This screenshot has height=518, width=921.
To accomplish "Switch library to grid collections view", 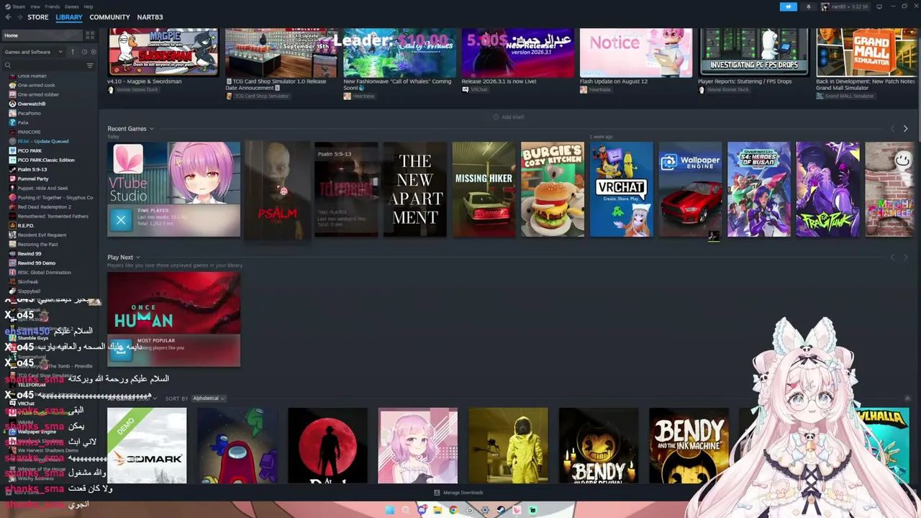I will [90, 35].
